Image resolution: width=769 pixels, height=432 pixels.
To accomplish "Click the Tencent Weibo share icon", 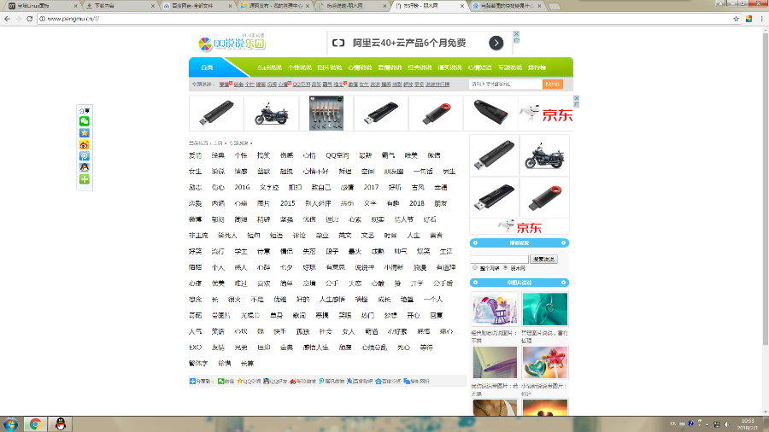I will coord(85,156).
